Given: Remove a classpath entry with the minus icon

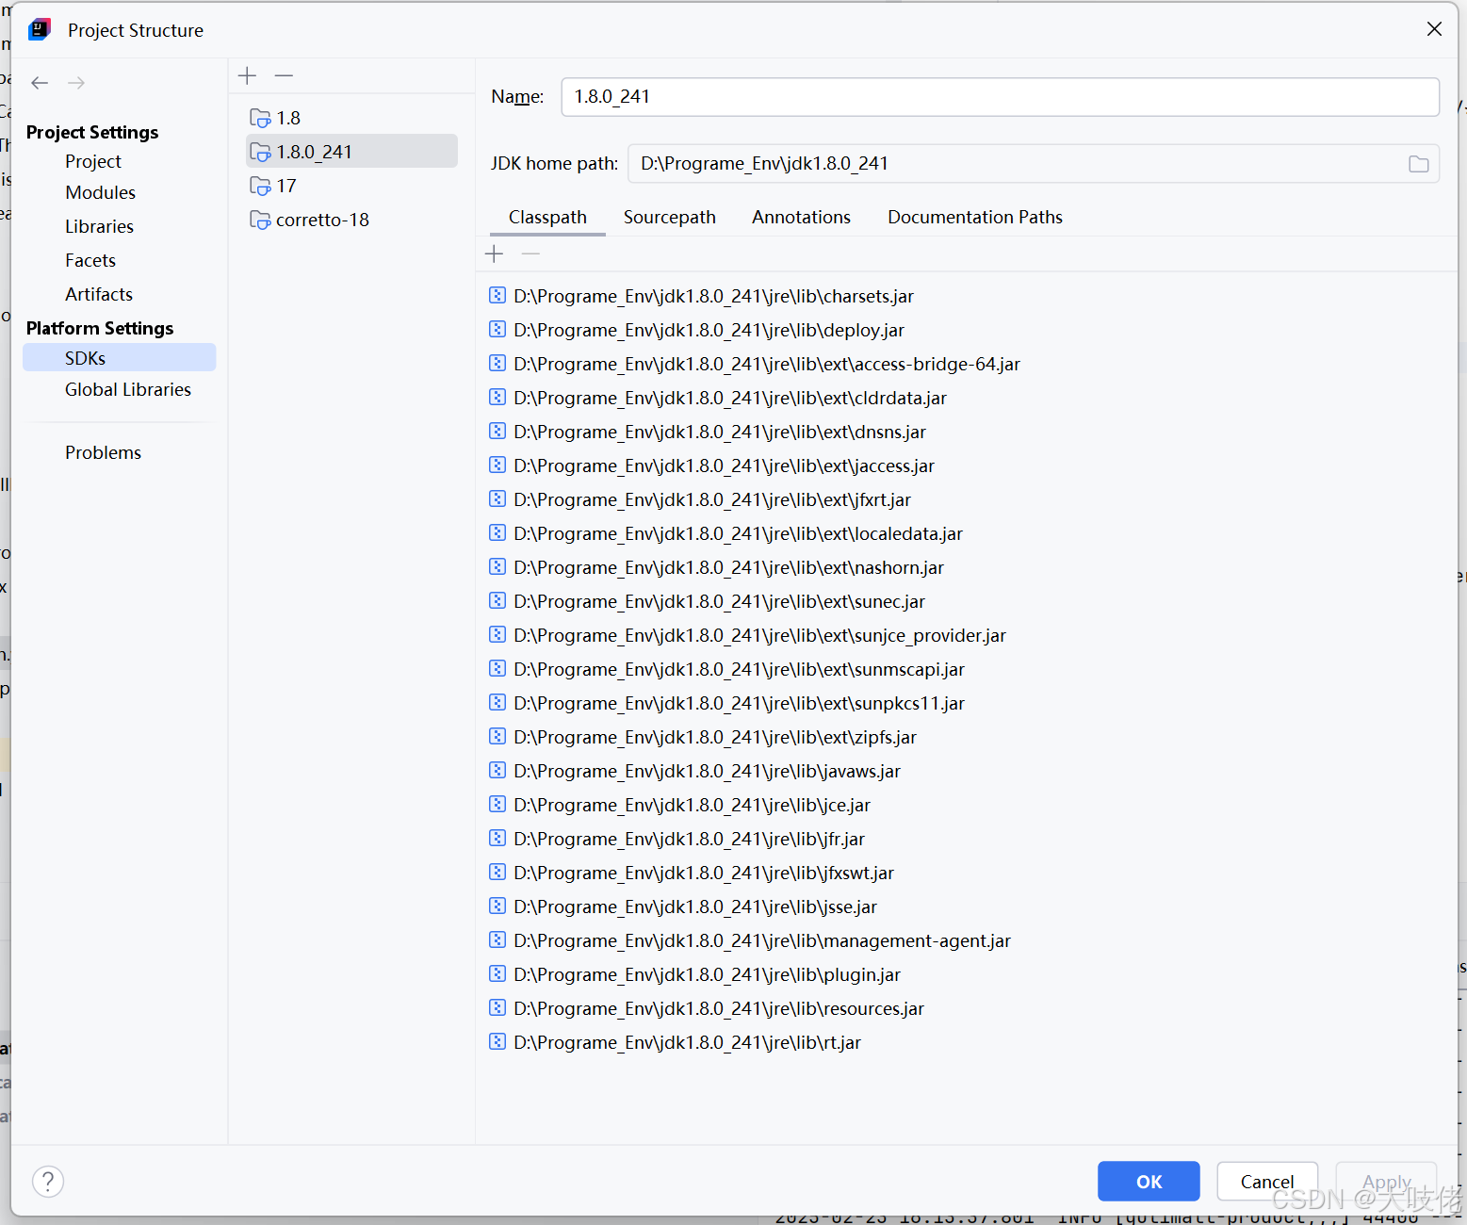Looking at the screenshot, I should pos(530,253).
